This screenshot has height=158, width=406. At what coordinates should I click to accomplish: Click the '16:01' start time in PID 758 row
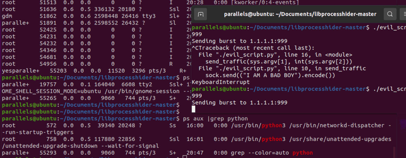[x=195, y=139]
